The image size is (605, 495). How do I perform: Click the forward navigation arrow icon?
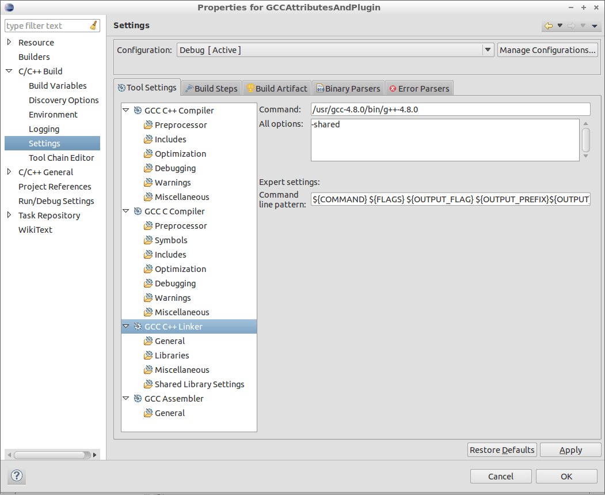coord(572,26)
